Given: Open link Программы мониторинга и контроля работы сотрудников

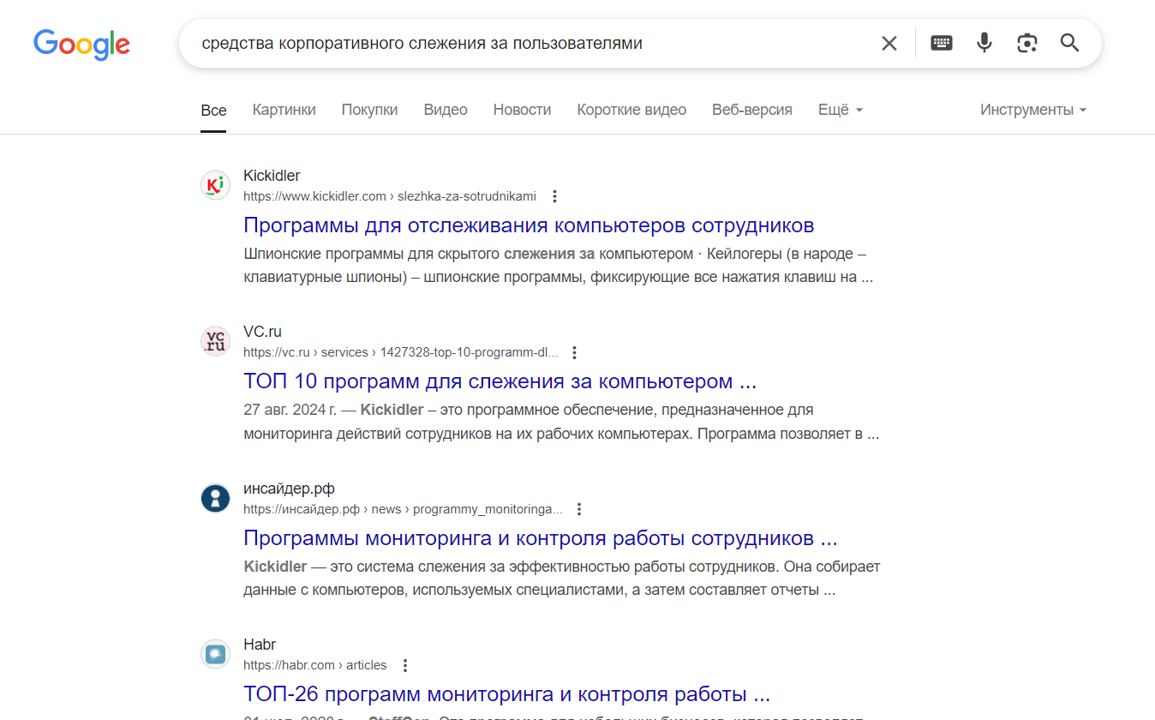Looking at the screenshot, I should click(541, 538).
